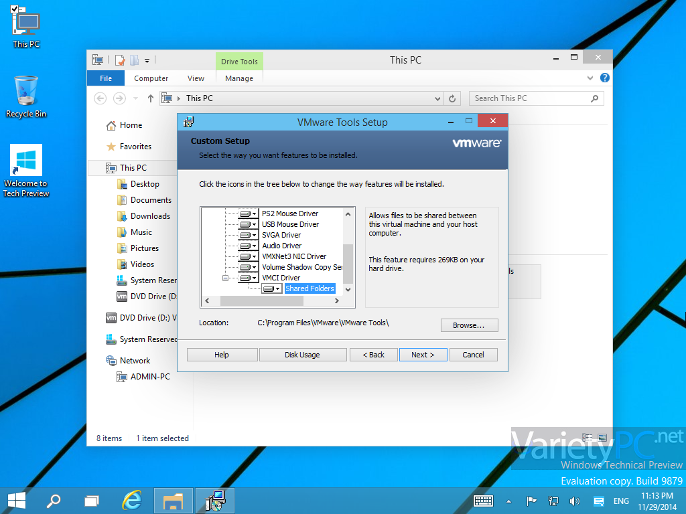Select Music folder in navigation pane
686x514 pixels.
pos(141,232)
